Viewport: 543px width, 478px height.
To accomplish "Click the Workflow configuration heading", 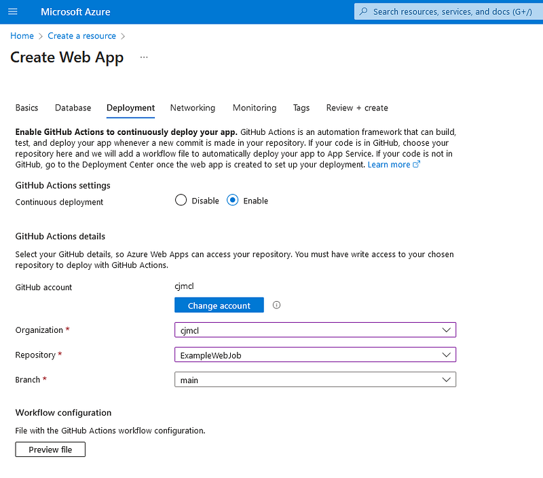I will point(63,413).
